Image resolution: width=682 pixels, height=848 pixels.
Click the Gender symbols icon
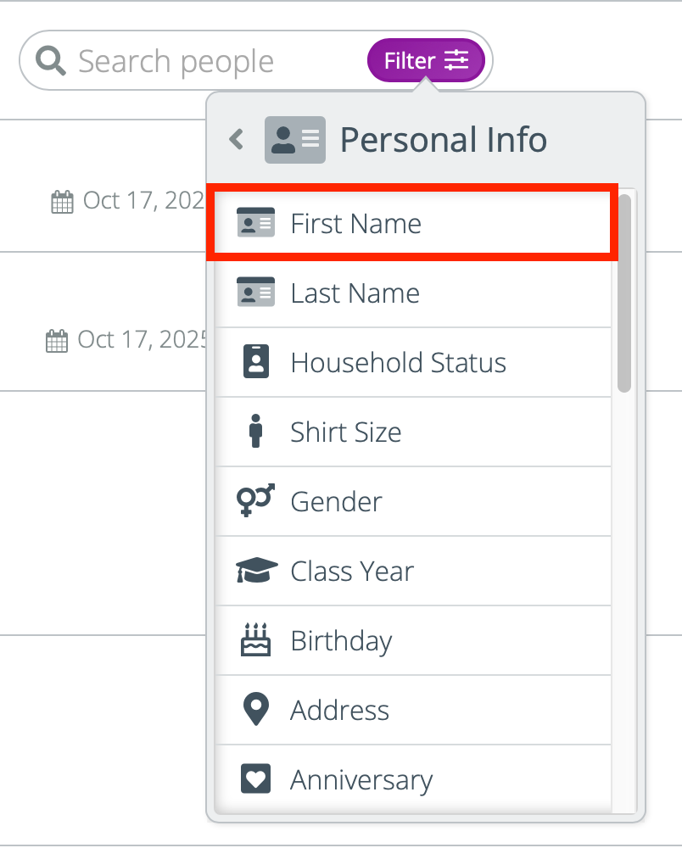[x=256, y=500]
